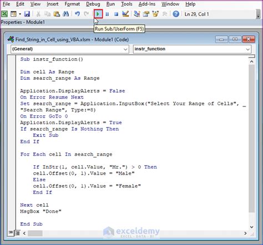The height and width of the screenshot is (245, 263).
Task: Click the code line 'Sub instr_function()'
Action: pos(52,59)
